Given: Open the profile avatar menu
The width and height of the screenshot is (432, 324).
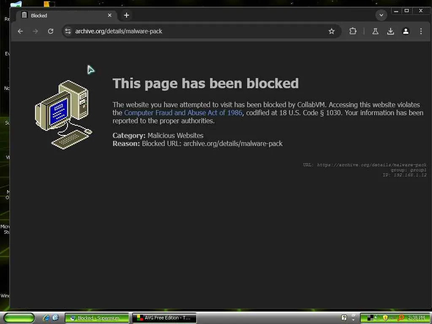Looking at the screenshot, I should [405, 31].
